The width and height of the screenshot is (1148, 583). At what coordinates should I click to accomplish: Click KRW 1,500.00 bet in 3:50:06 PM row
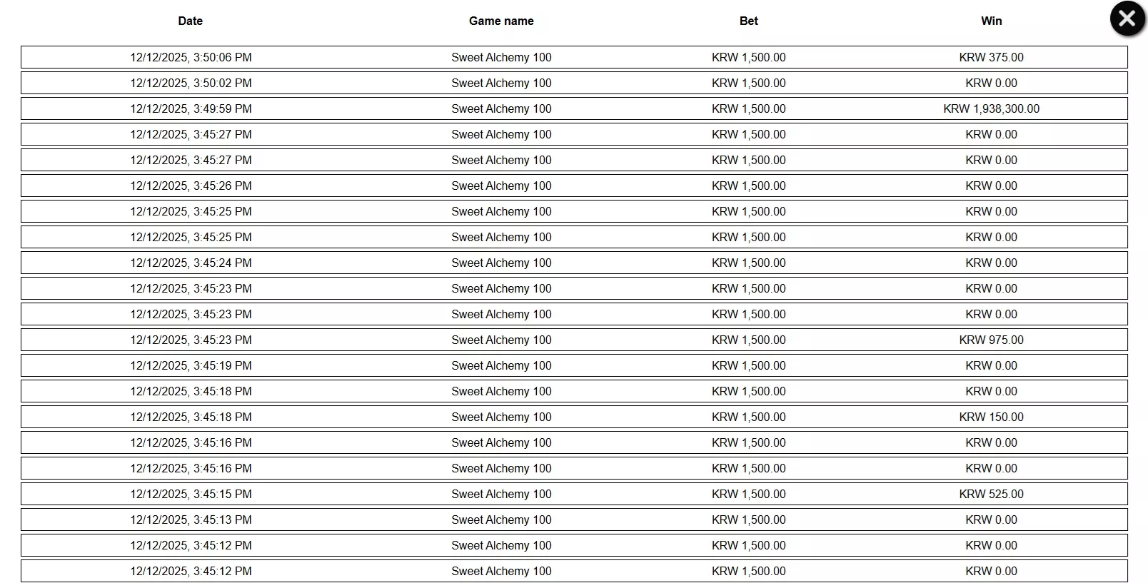tap(749, 57)
